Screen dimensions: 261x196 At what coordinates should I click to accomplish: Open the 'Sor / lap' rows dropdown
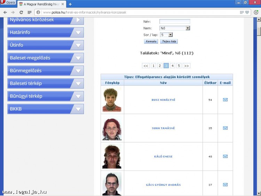click(x=166, y=35)
